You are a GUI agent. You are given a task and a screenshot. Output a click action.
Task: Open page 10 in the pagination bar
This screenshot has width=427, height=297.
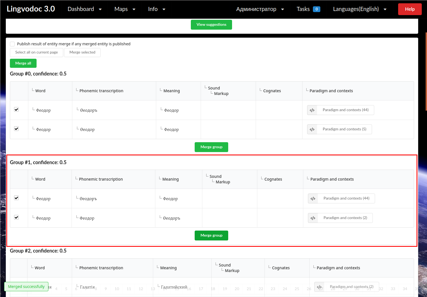[117, 289]
